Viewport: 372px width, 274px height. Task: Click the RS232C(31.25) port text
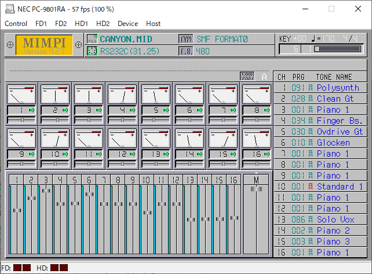coord(130,51)
